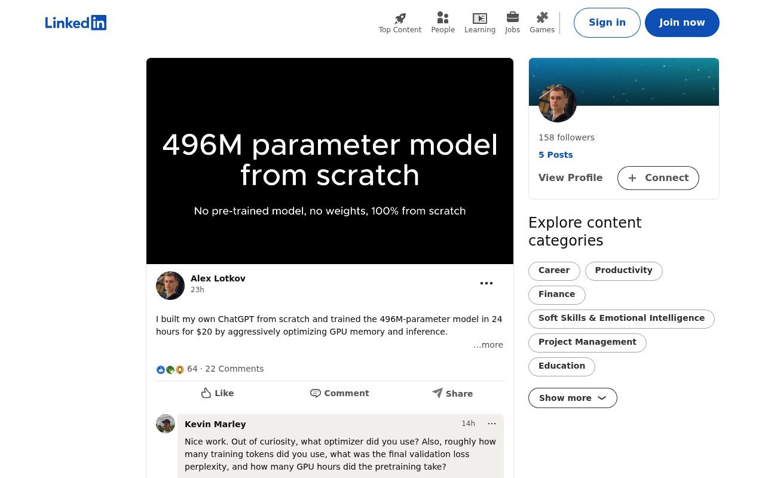This screenshot has width=765, height=478.
Task: Open the 22 Comments link
Action: tap(234, 369)
